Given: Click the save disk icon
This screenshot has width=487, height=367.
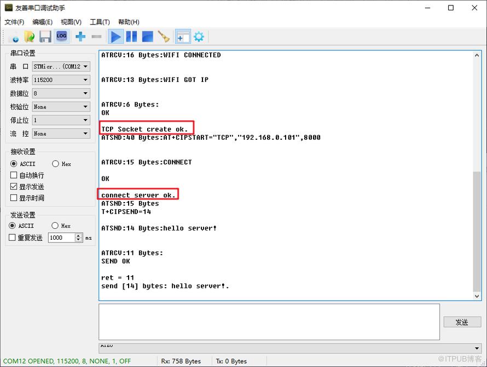Looking at the screenshot, I should click(x=45, y=37).
